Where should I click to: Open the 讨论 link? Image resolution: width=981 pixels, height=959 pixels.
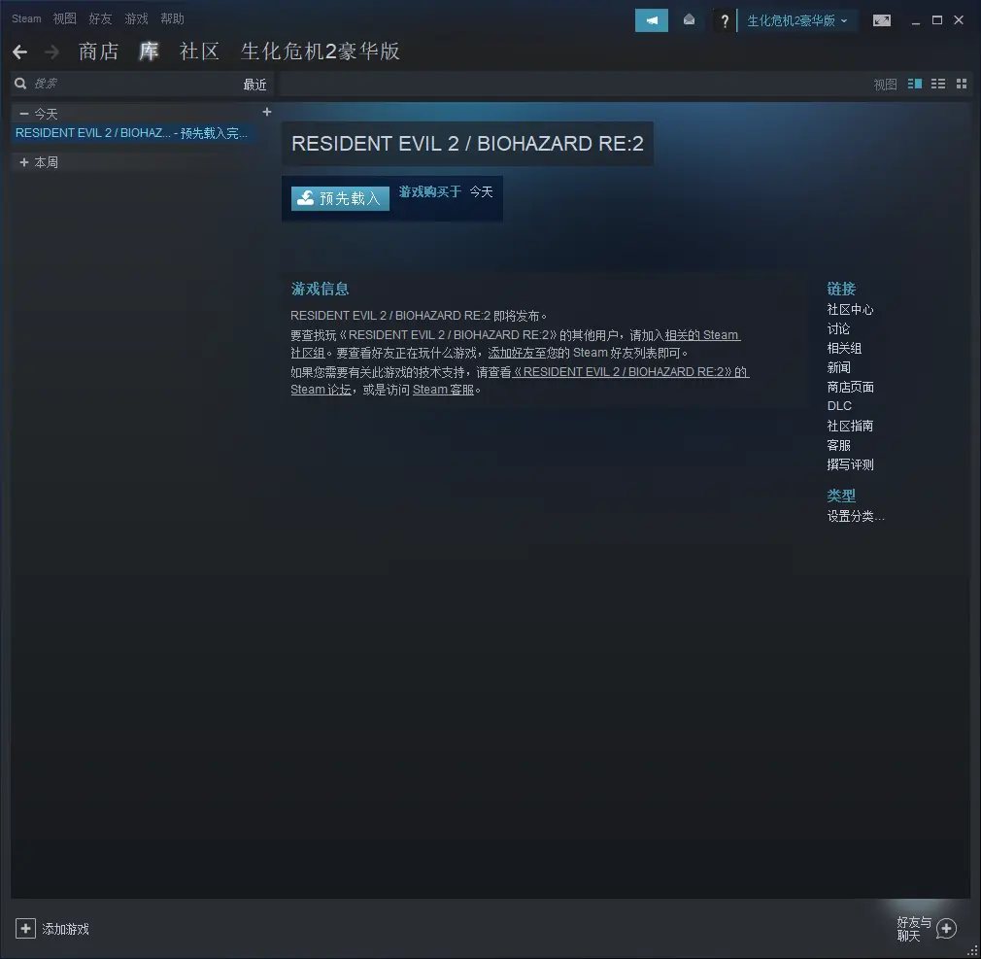click(838, 328)
